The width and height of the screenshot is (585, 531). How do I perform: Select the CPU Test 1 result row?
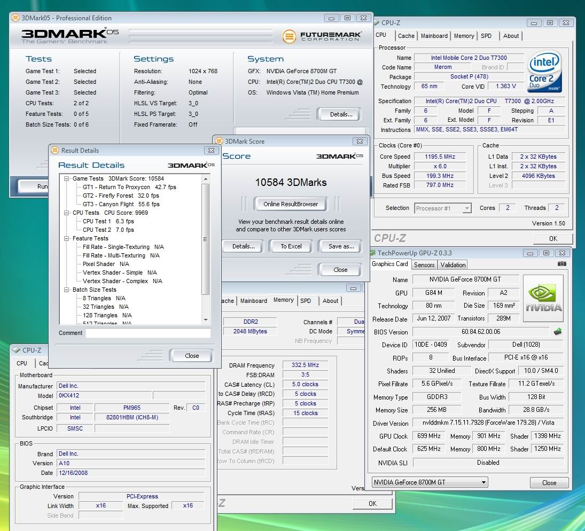pyautogui.click(x=108, y=221)
